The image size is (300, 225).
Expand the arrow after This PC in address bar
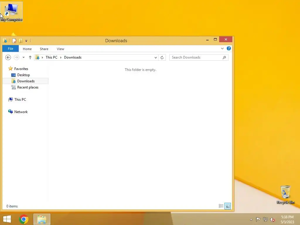point(61,57)
